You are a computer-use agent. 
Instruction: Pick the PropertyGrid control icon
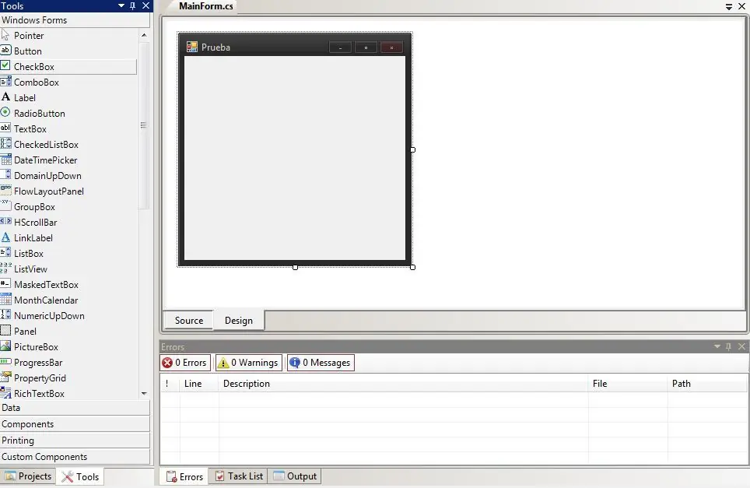tap(5, 377)
